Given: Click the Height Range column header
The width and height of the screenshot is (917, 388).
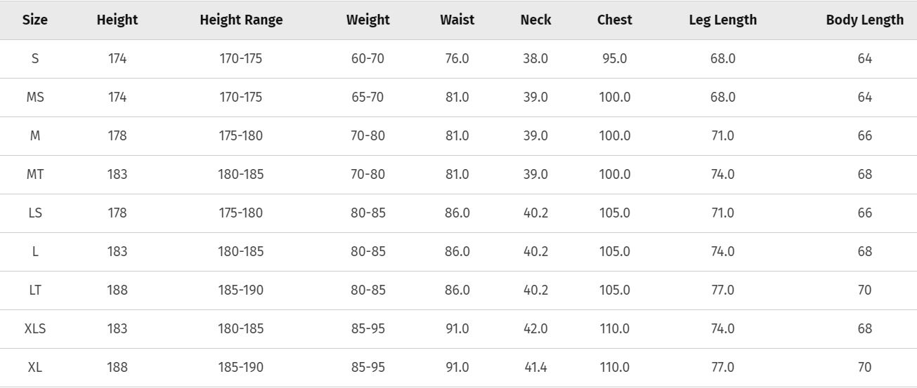Looking at the screenshot, I should (241, 20).
